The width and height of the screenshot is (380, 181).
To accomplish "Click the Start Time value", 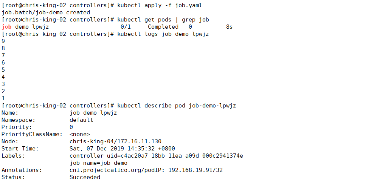I will (122, 149).
